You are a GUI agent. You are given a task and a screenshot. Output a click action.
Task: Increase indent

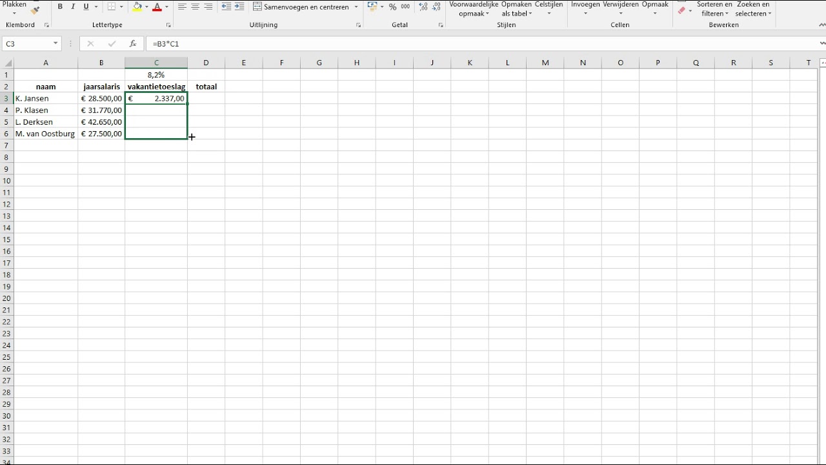point(239,6)
